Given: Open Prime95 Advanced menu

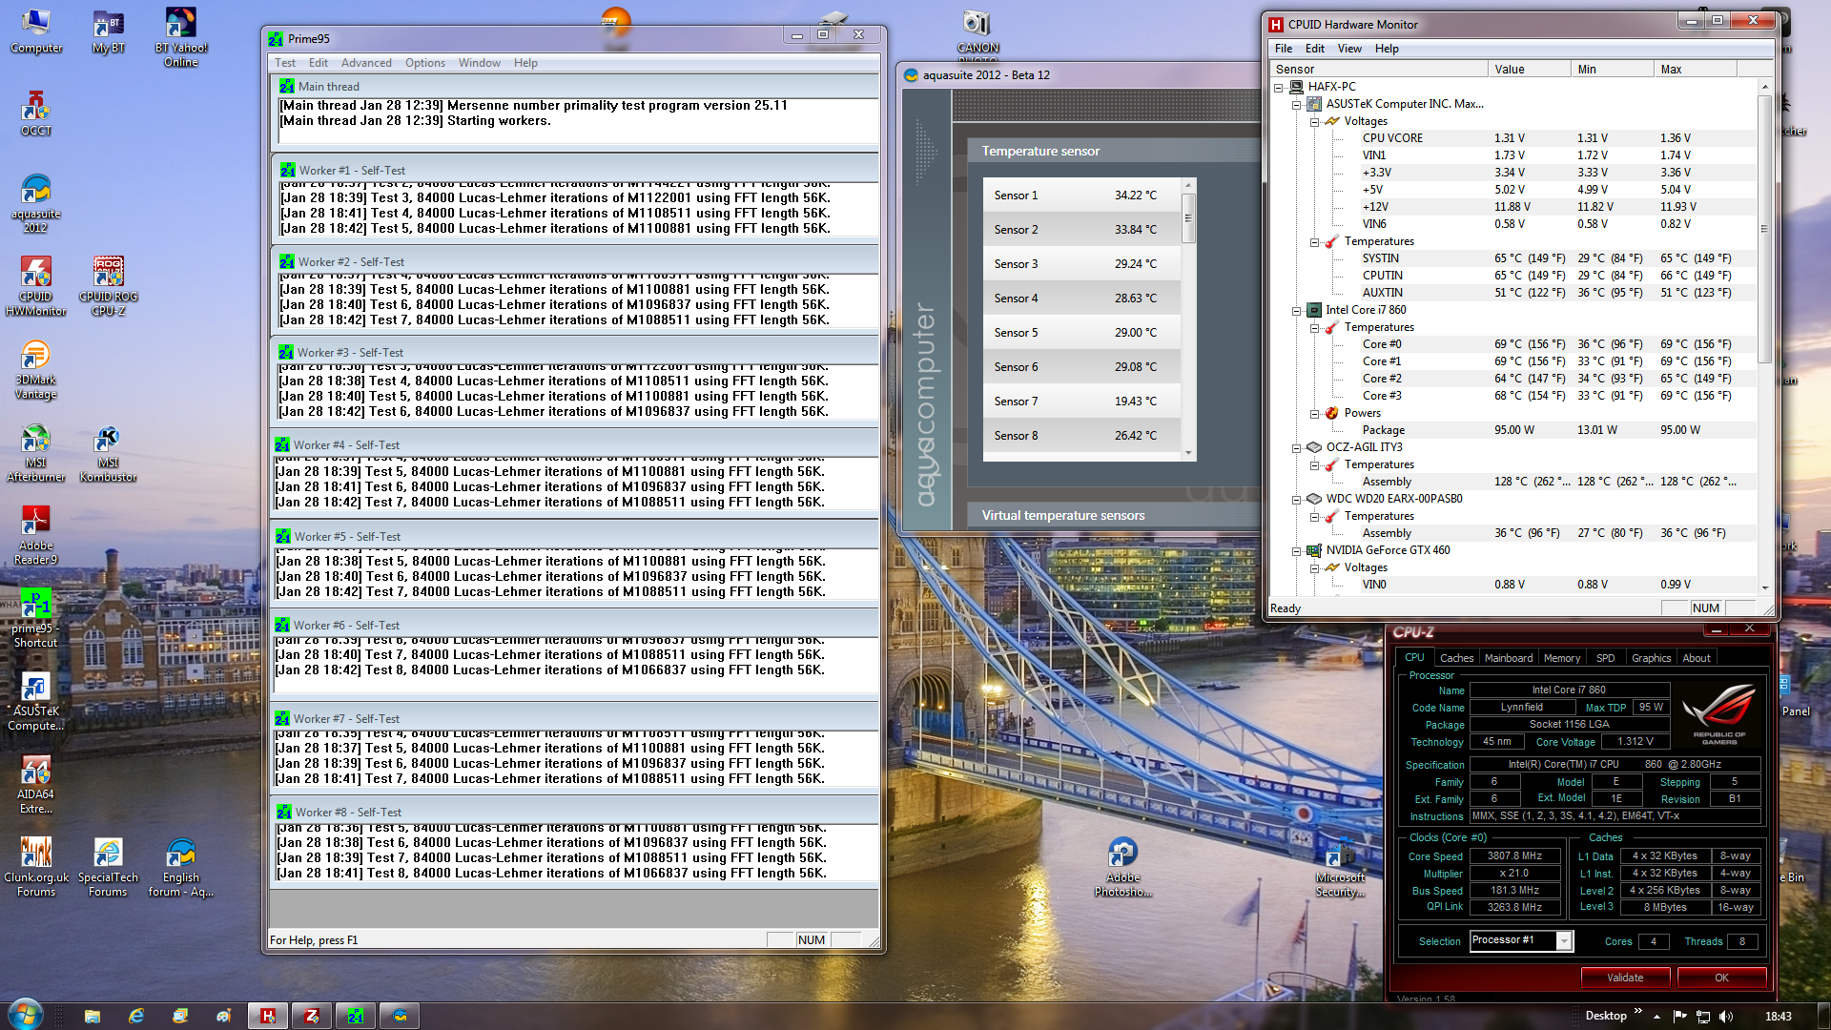Looking at the screenshot, I should click(366, 63).
